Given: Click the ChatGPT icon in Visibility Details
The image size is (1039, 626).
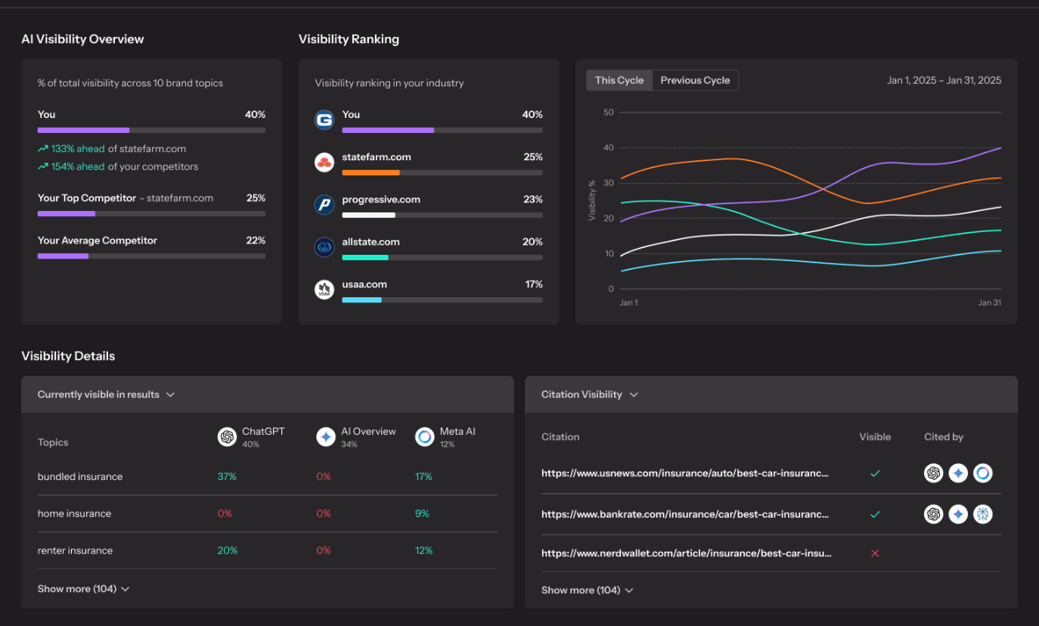Looking at the screenshot, I should click(227, 436).
